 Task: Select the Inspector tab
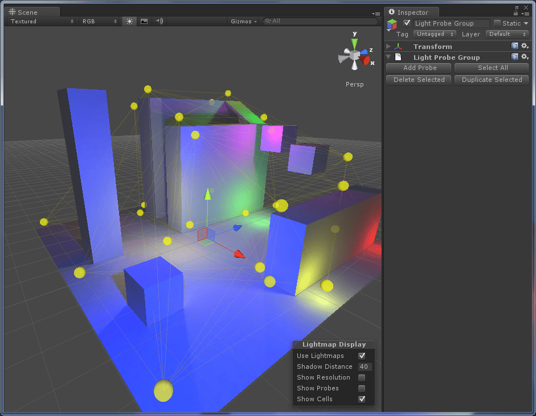411,11
